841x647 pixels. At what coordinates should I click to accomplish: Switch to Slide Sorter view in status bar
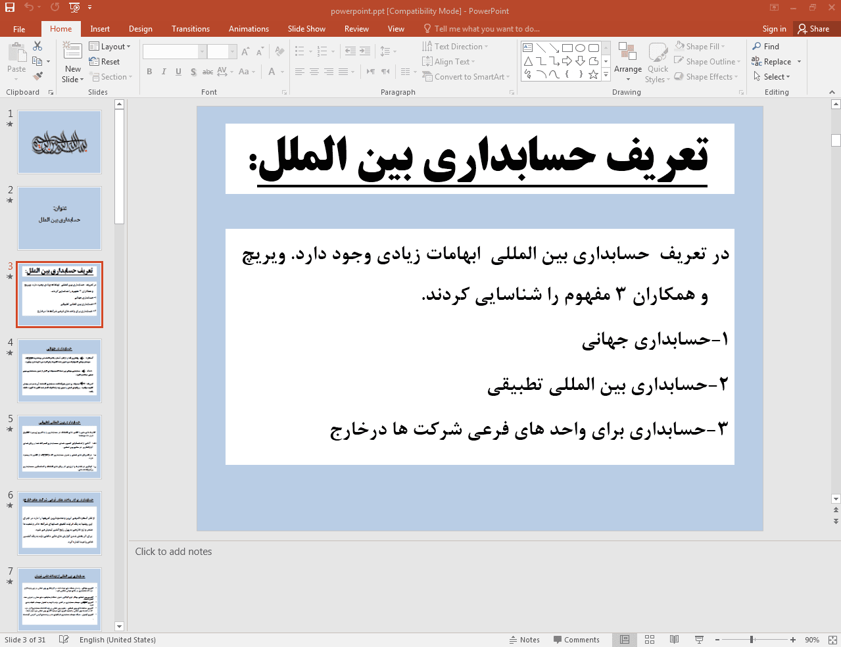pyautogui.click(x=650, y=640)
